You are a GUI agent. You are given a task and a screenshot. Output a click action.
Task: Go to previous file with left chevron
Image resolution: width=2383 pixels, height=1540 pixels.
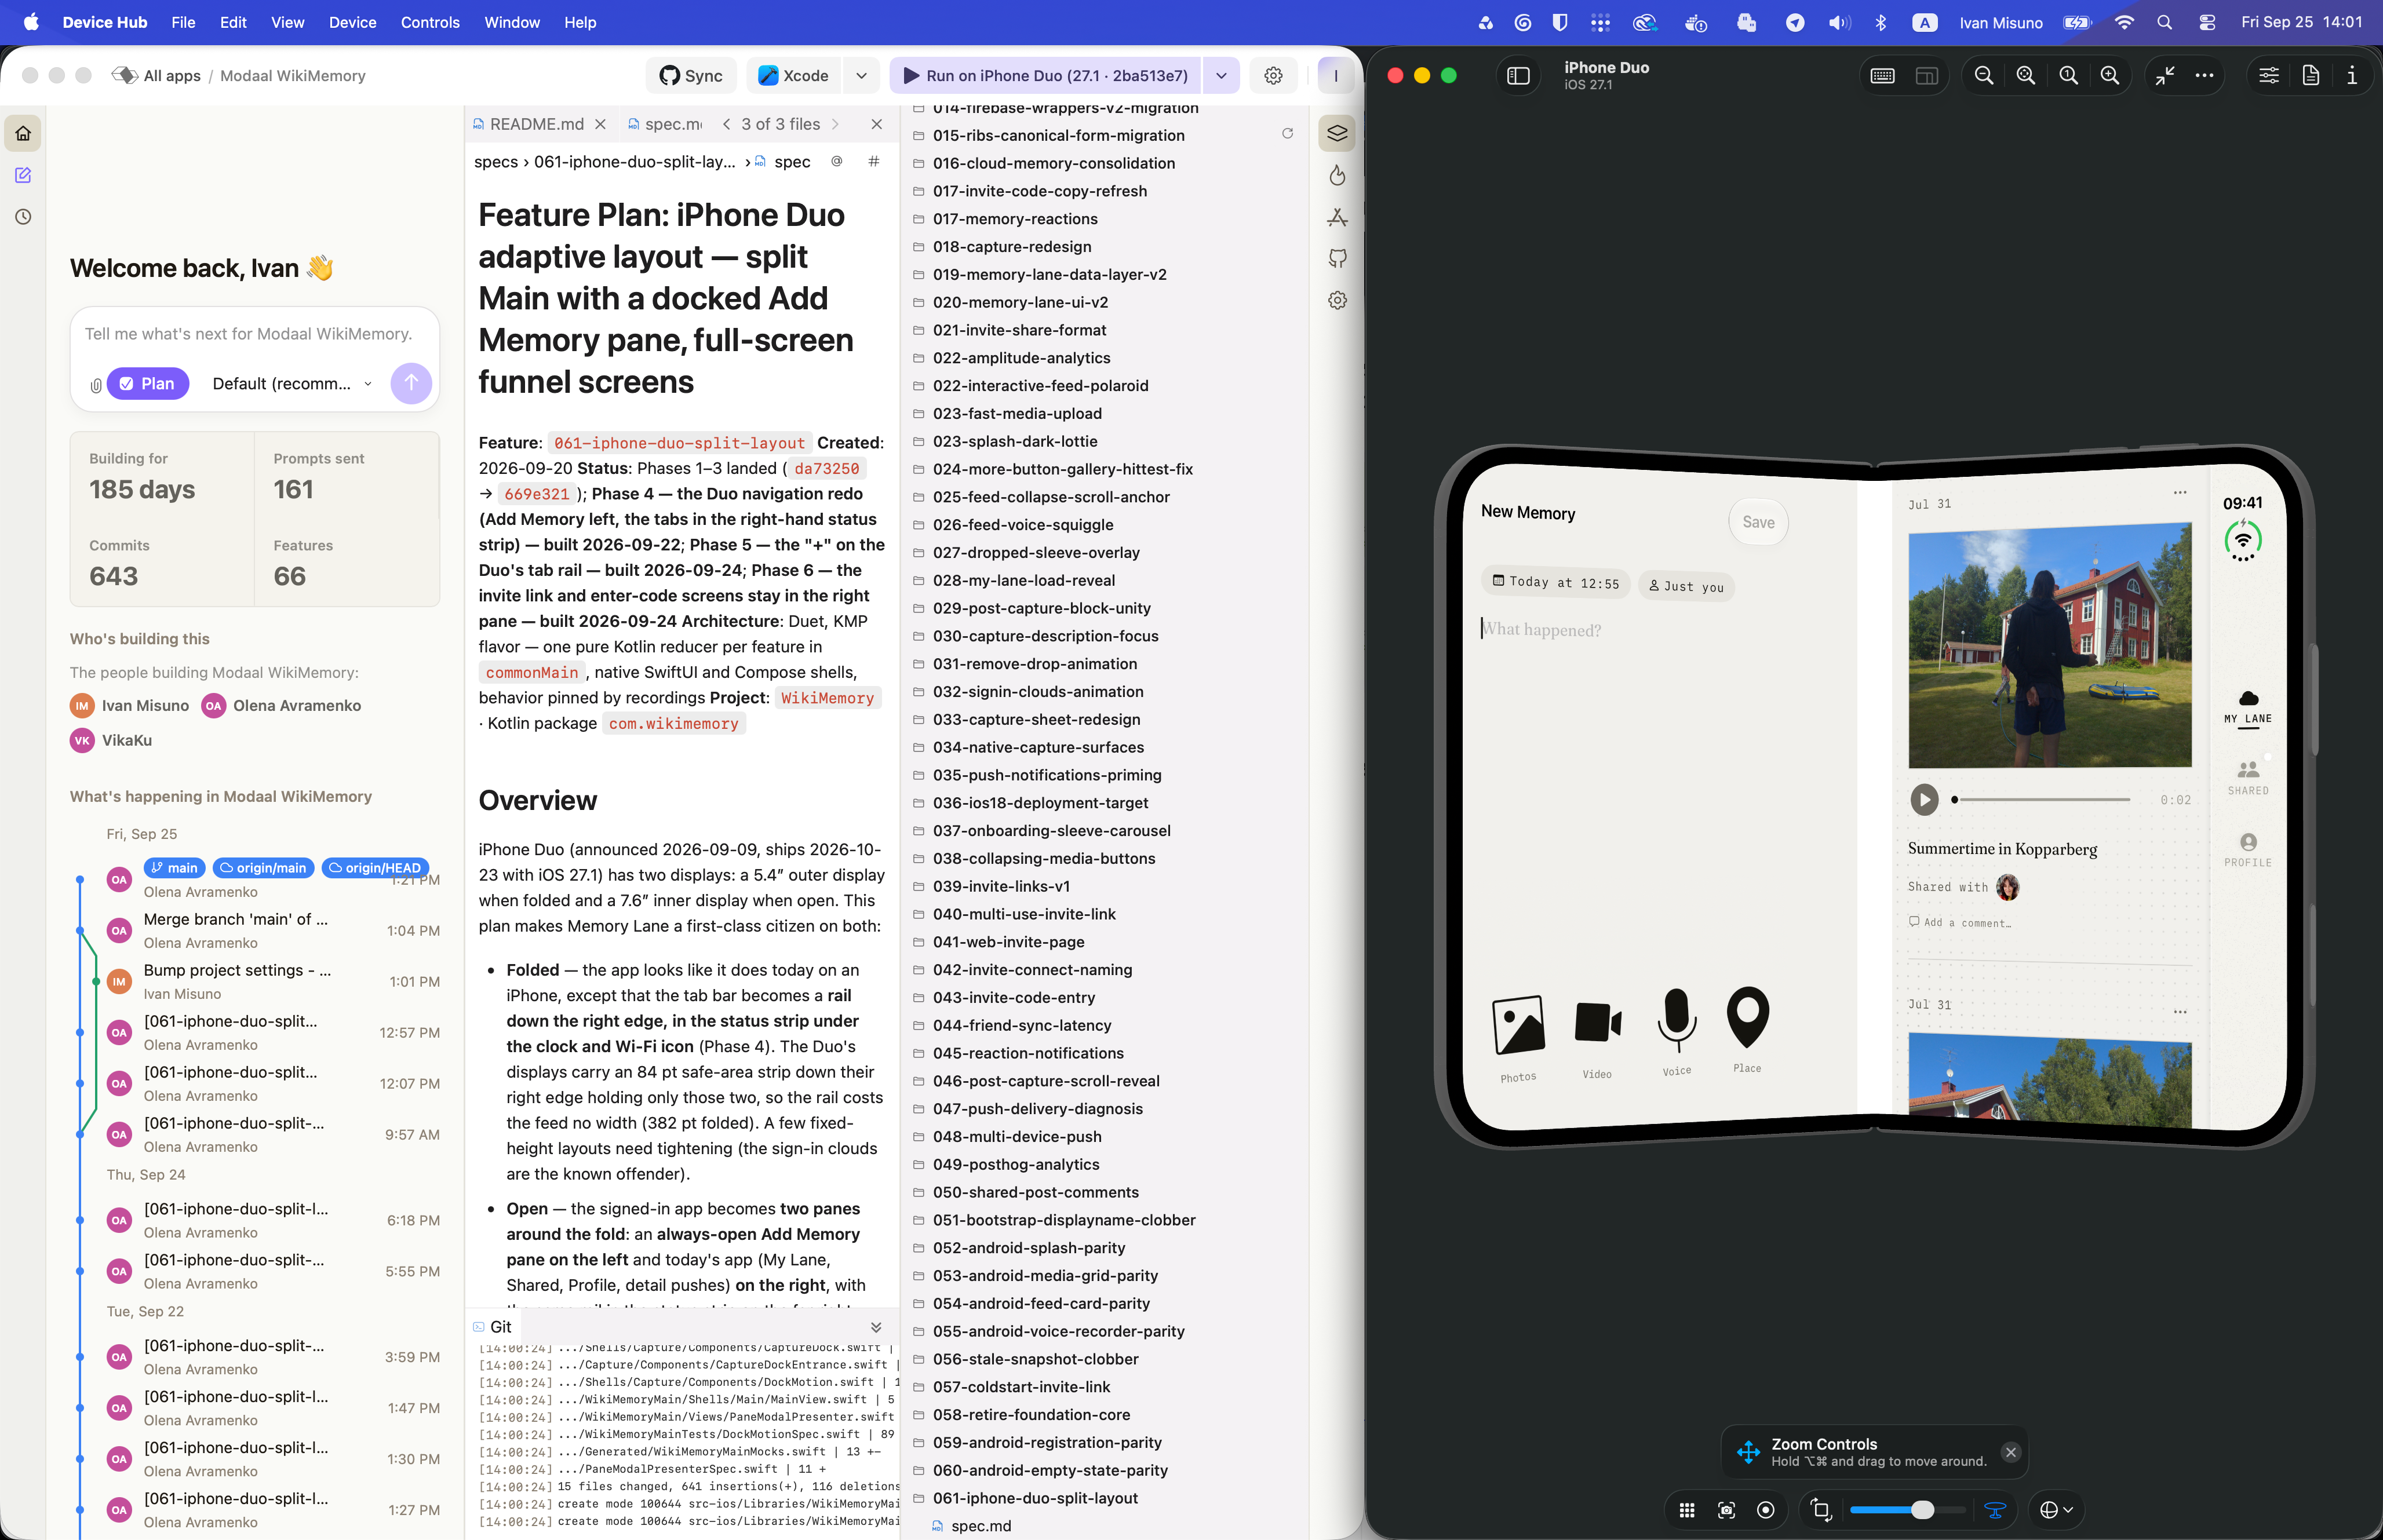(726, 124)
